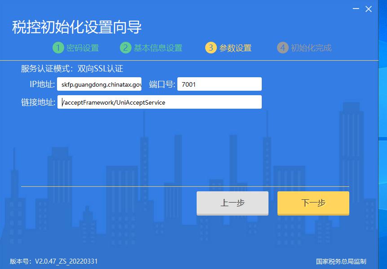This screenshot has height=269, width=387.
Task: Click the 上一步 button
Action: (232, 203)
